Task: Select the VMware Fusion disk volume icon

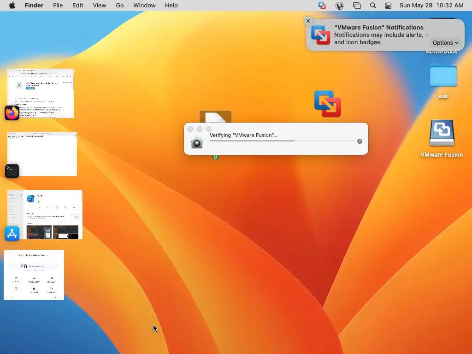Action: (x=442, y=133)
